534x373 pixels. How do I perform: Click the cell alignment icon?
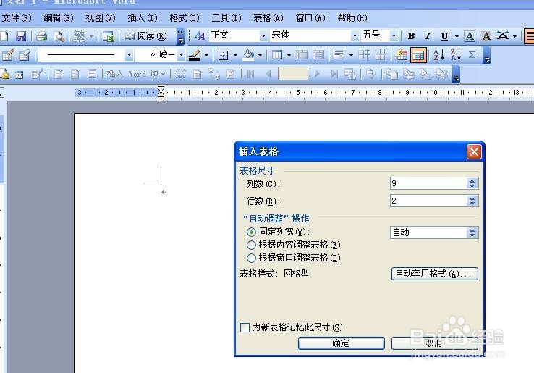(339, 55)
